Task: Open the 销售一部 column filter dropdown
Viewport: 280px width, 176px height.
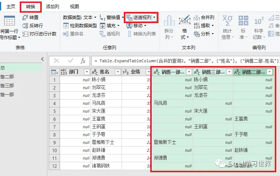Action: click(x=189, y=72)
